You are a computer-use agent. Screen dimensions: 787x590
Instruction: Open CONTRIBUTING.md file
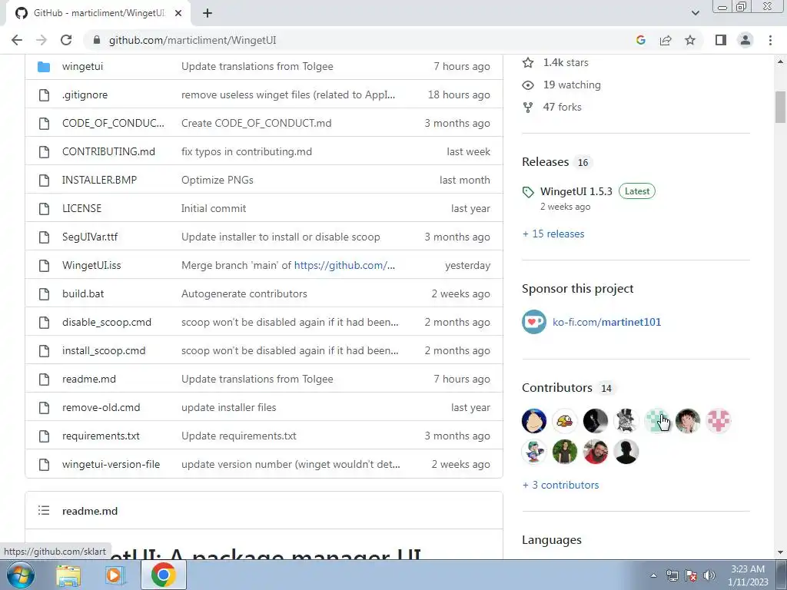108,151
